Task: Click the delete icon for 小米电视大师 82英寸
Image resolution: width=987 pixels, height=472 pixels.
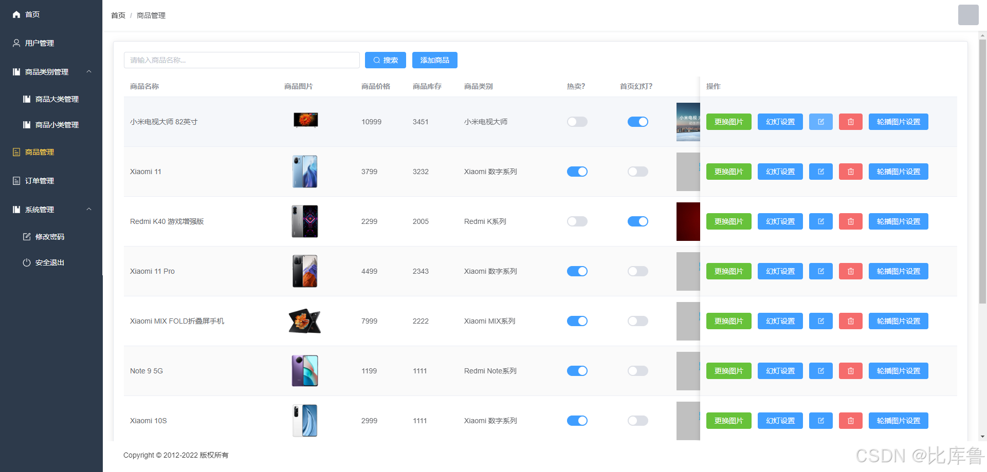Action: (850, 122)
